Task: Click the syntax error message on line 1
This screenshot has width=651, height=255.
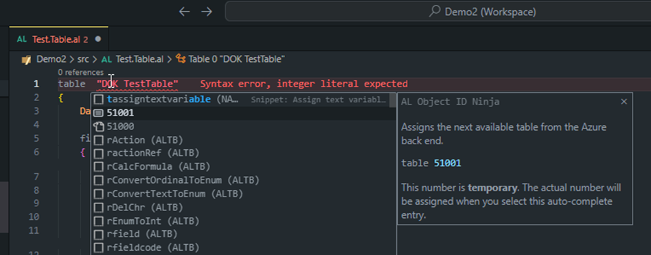Action: click(304, 84)
